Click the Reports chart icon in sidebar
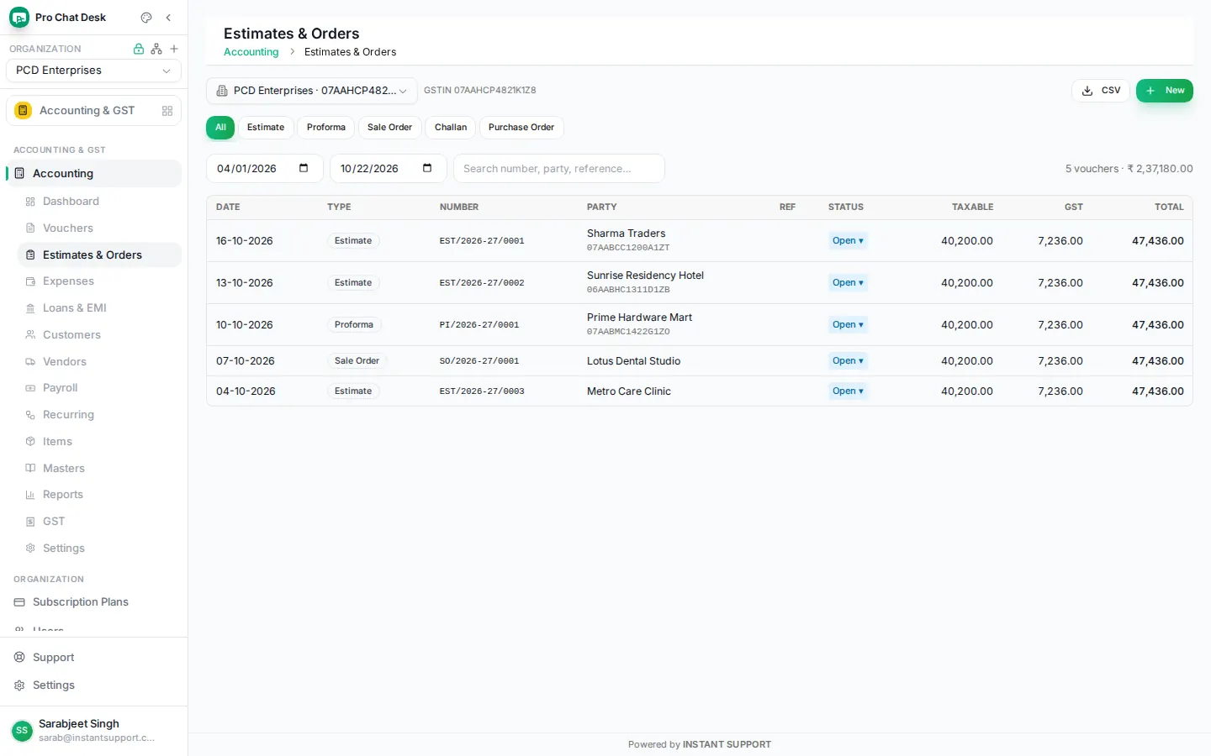 [30, 495]
